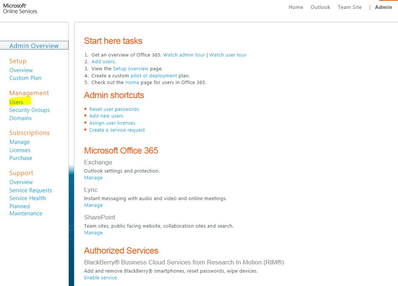Screen dimensions: 398x286
Task: Click Manage under Exchange
Action: (x=93, y=178)
